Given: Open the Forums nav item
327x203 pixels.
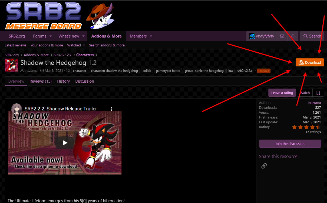Looking at the screenshot, I should coord(40,36).
